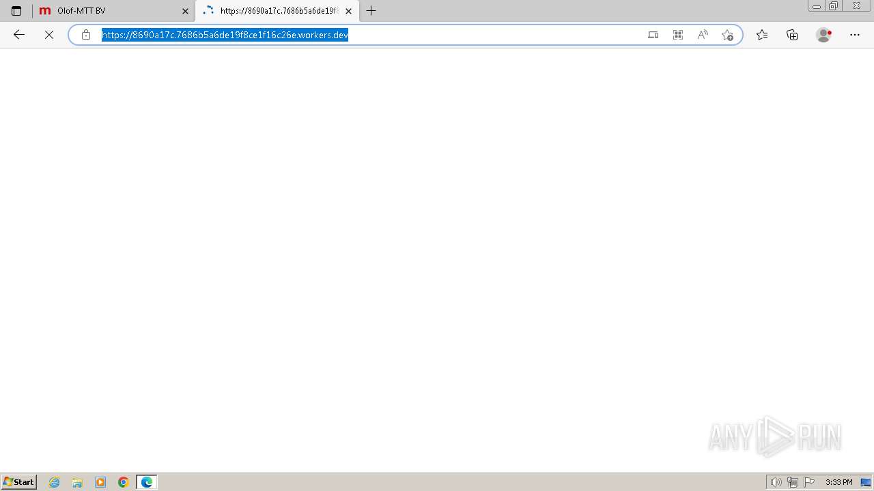
Task: Restore down the Edge window
Action: [x=834, y=6]
